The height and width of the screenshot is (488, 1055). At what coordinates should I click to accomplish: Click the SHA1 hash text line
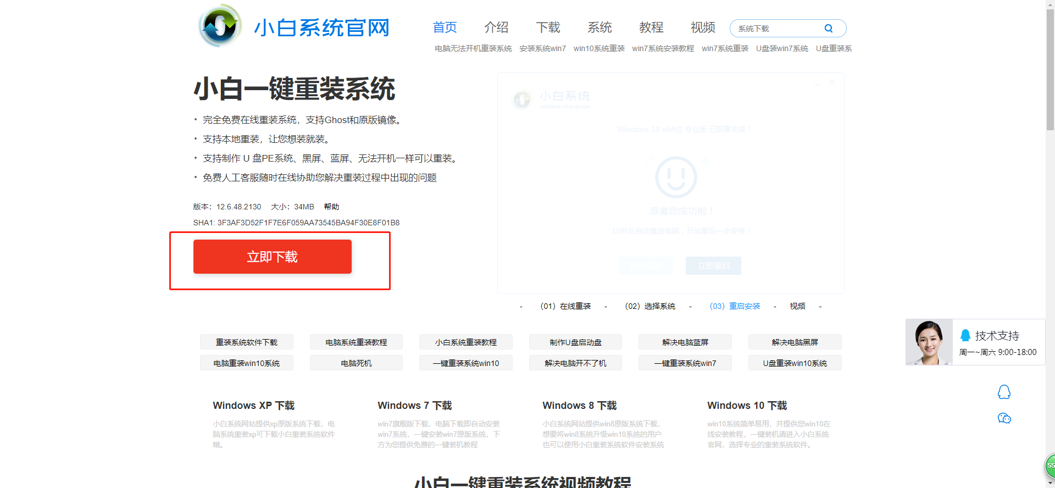click(x=296, y=223)
